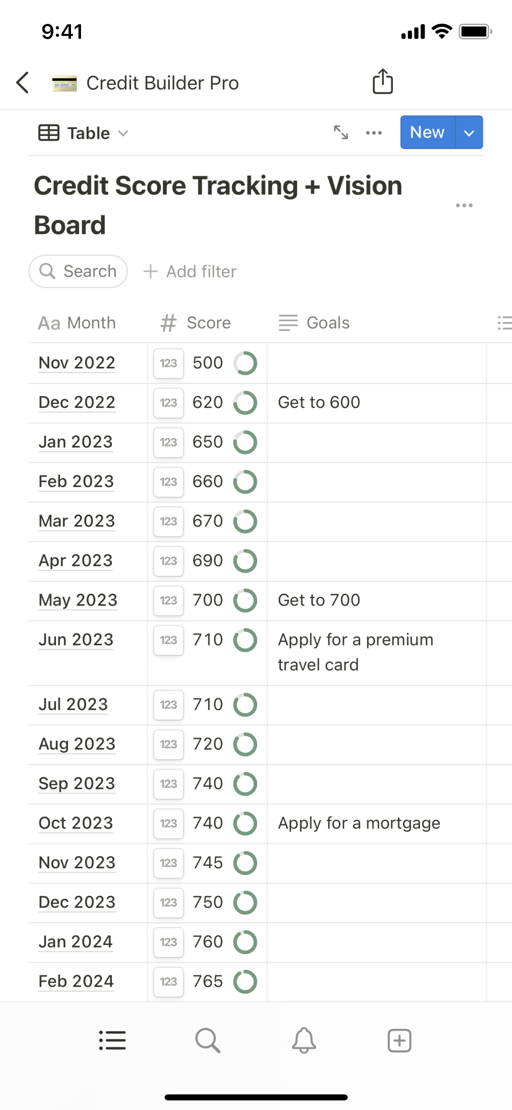Open the notifications bell icon
This screenshot has height=1110, width=512.
(304, 1041)
